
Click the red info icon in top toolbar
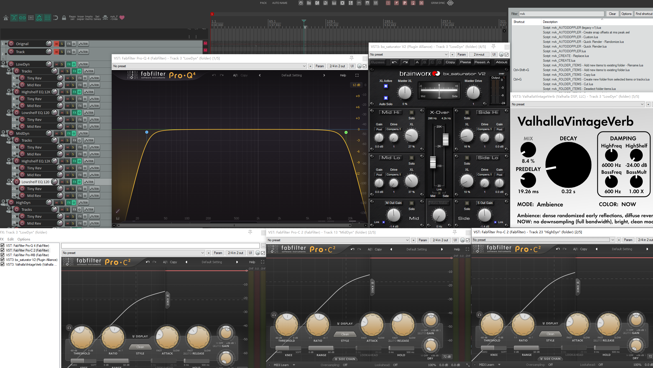(x=413, y=3)
